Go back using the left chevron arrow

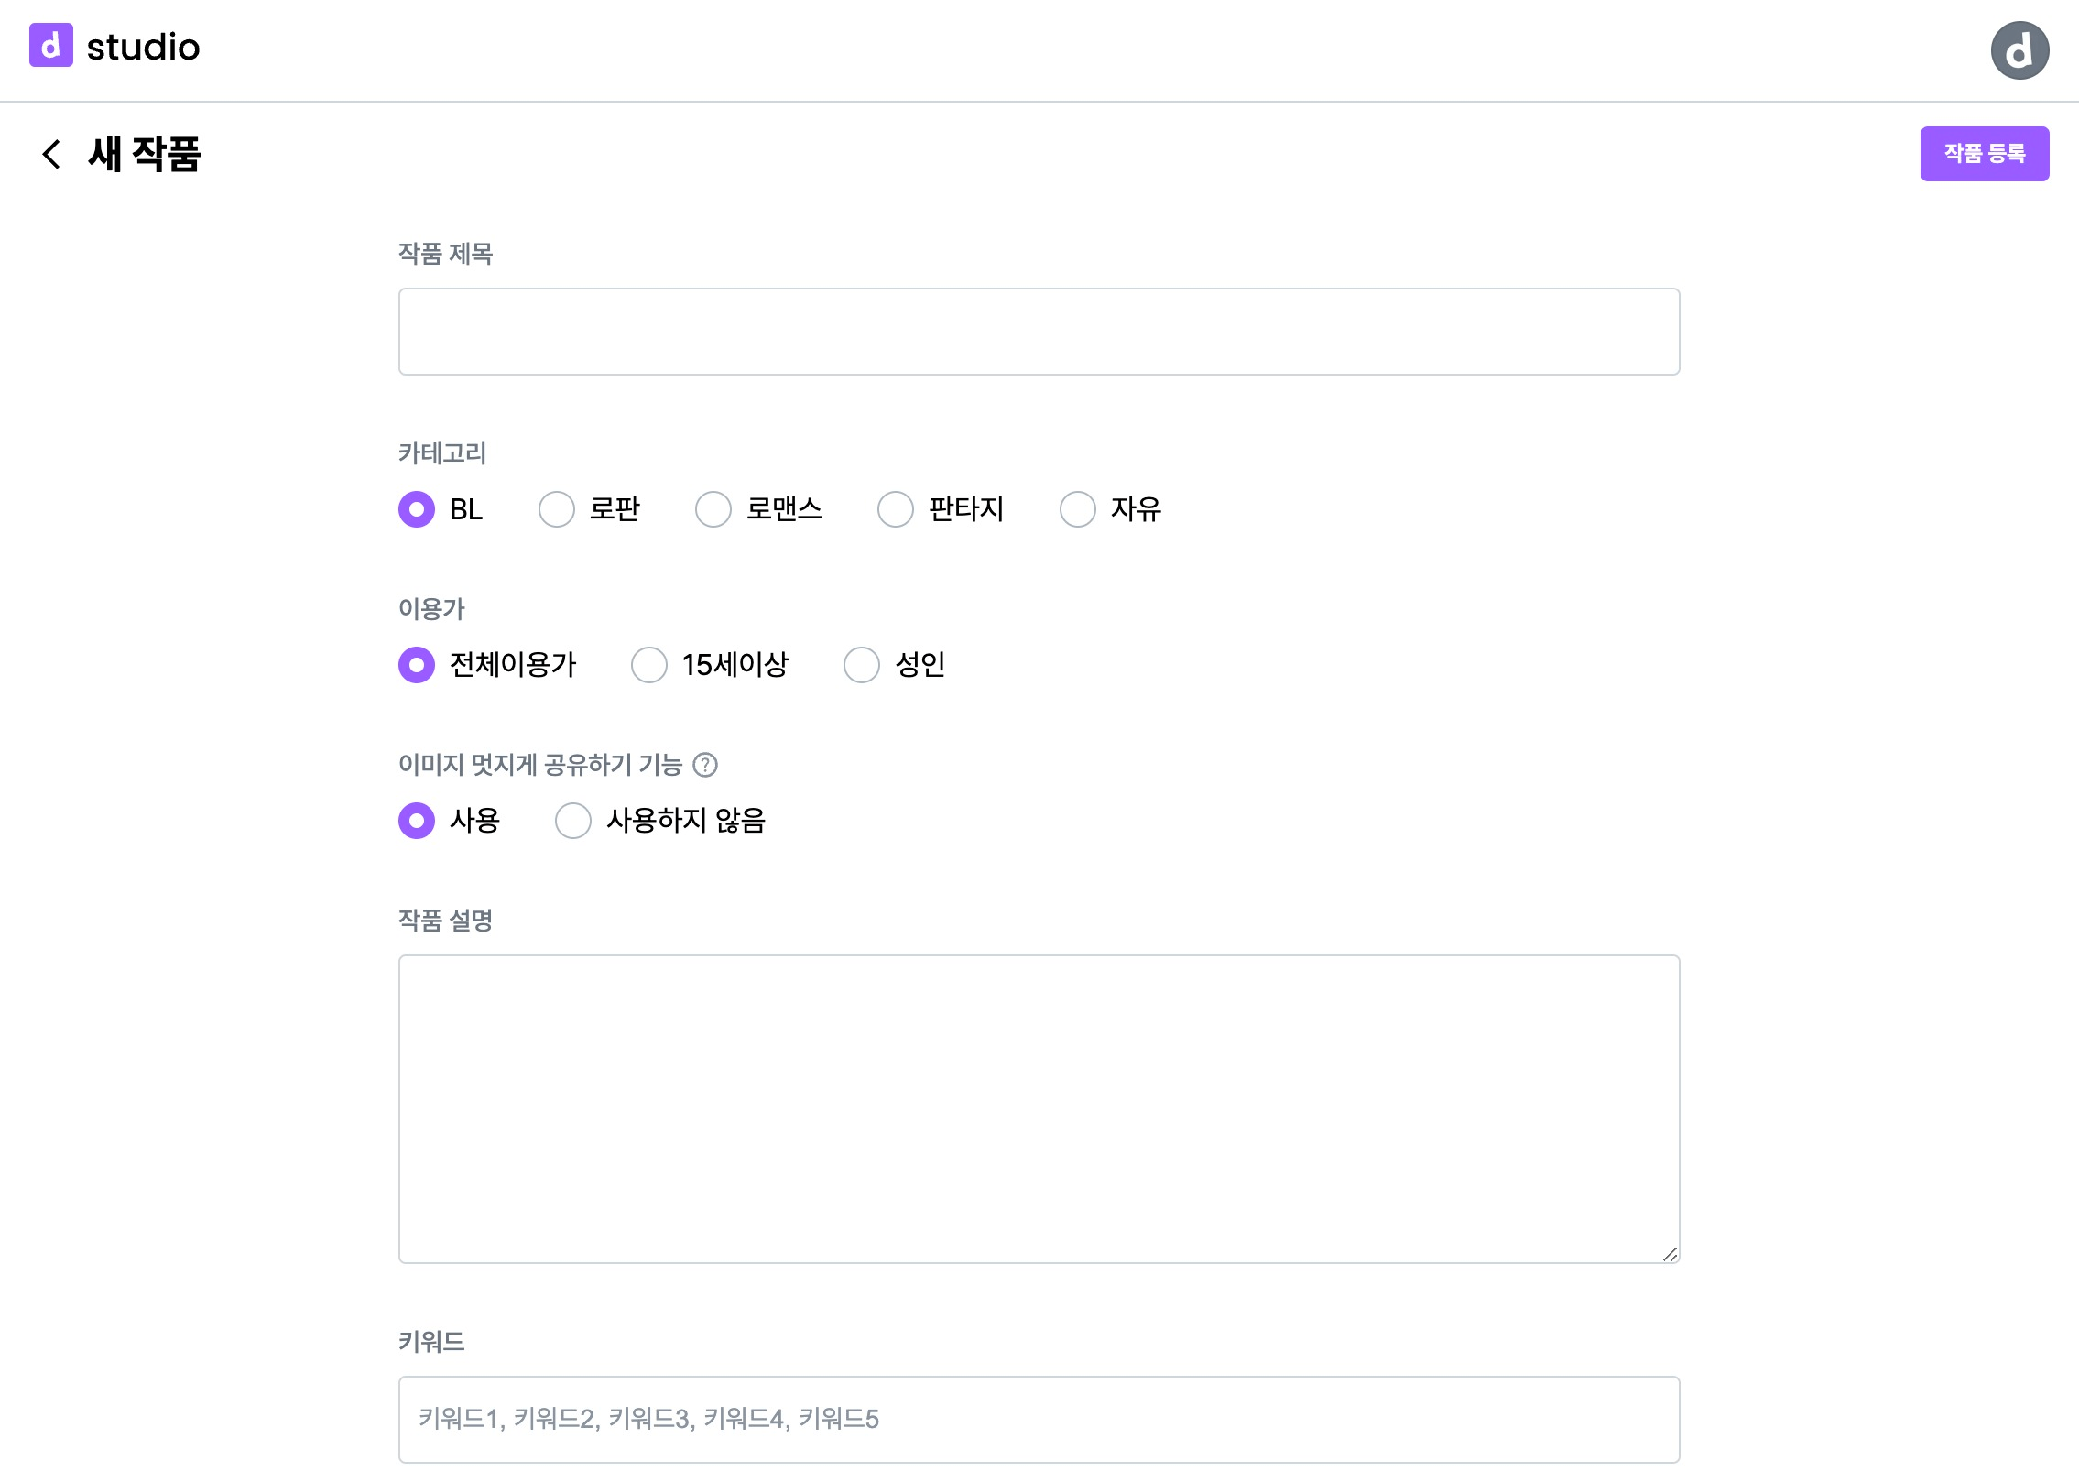pyautogui.click(x=52, y=154)
